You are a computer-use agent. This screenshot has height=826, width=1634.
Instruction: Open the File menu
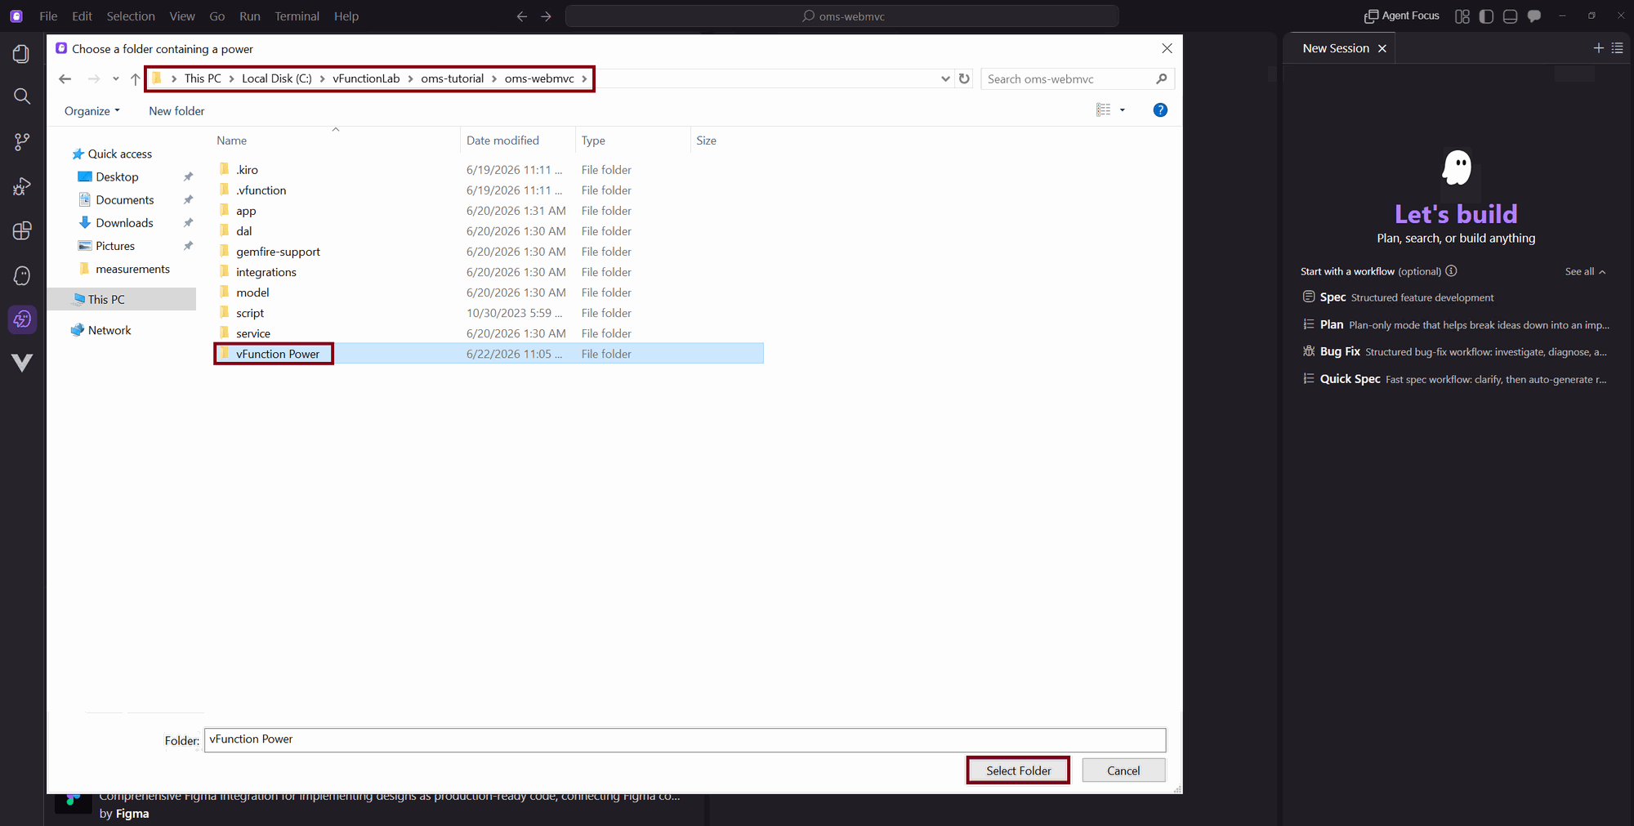(x=48, y=16)
